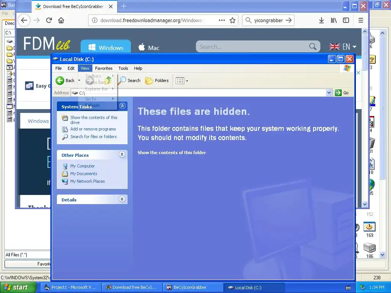Show site information icon in URL bar
The image size is (391, 293).
(x=95, y=20)
